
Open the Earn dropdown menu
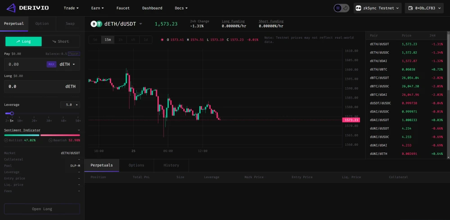click(x=98, y=8)
